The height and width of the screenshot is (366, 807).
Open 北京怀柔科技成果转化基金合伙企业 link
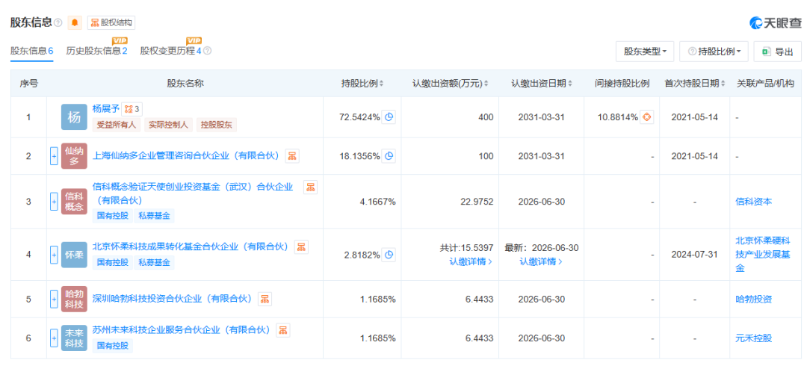(x=191, y=246)
